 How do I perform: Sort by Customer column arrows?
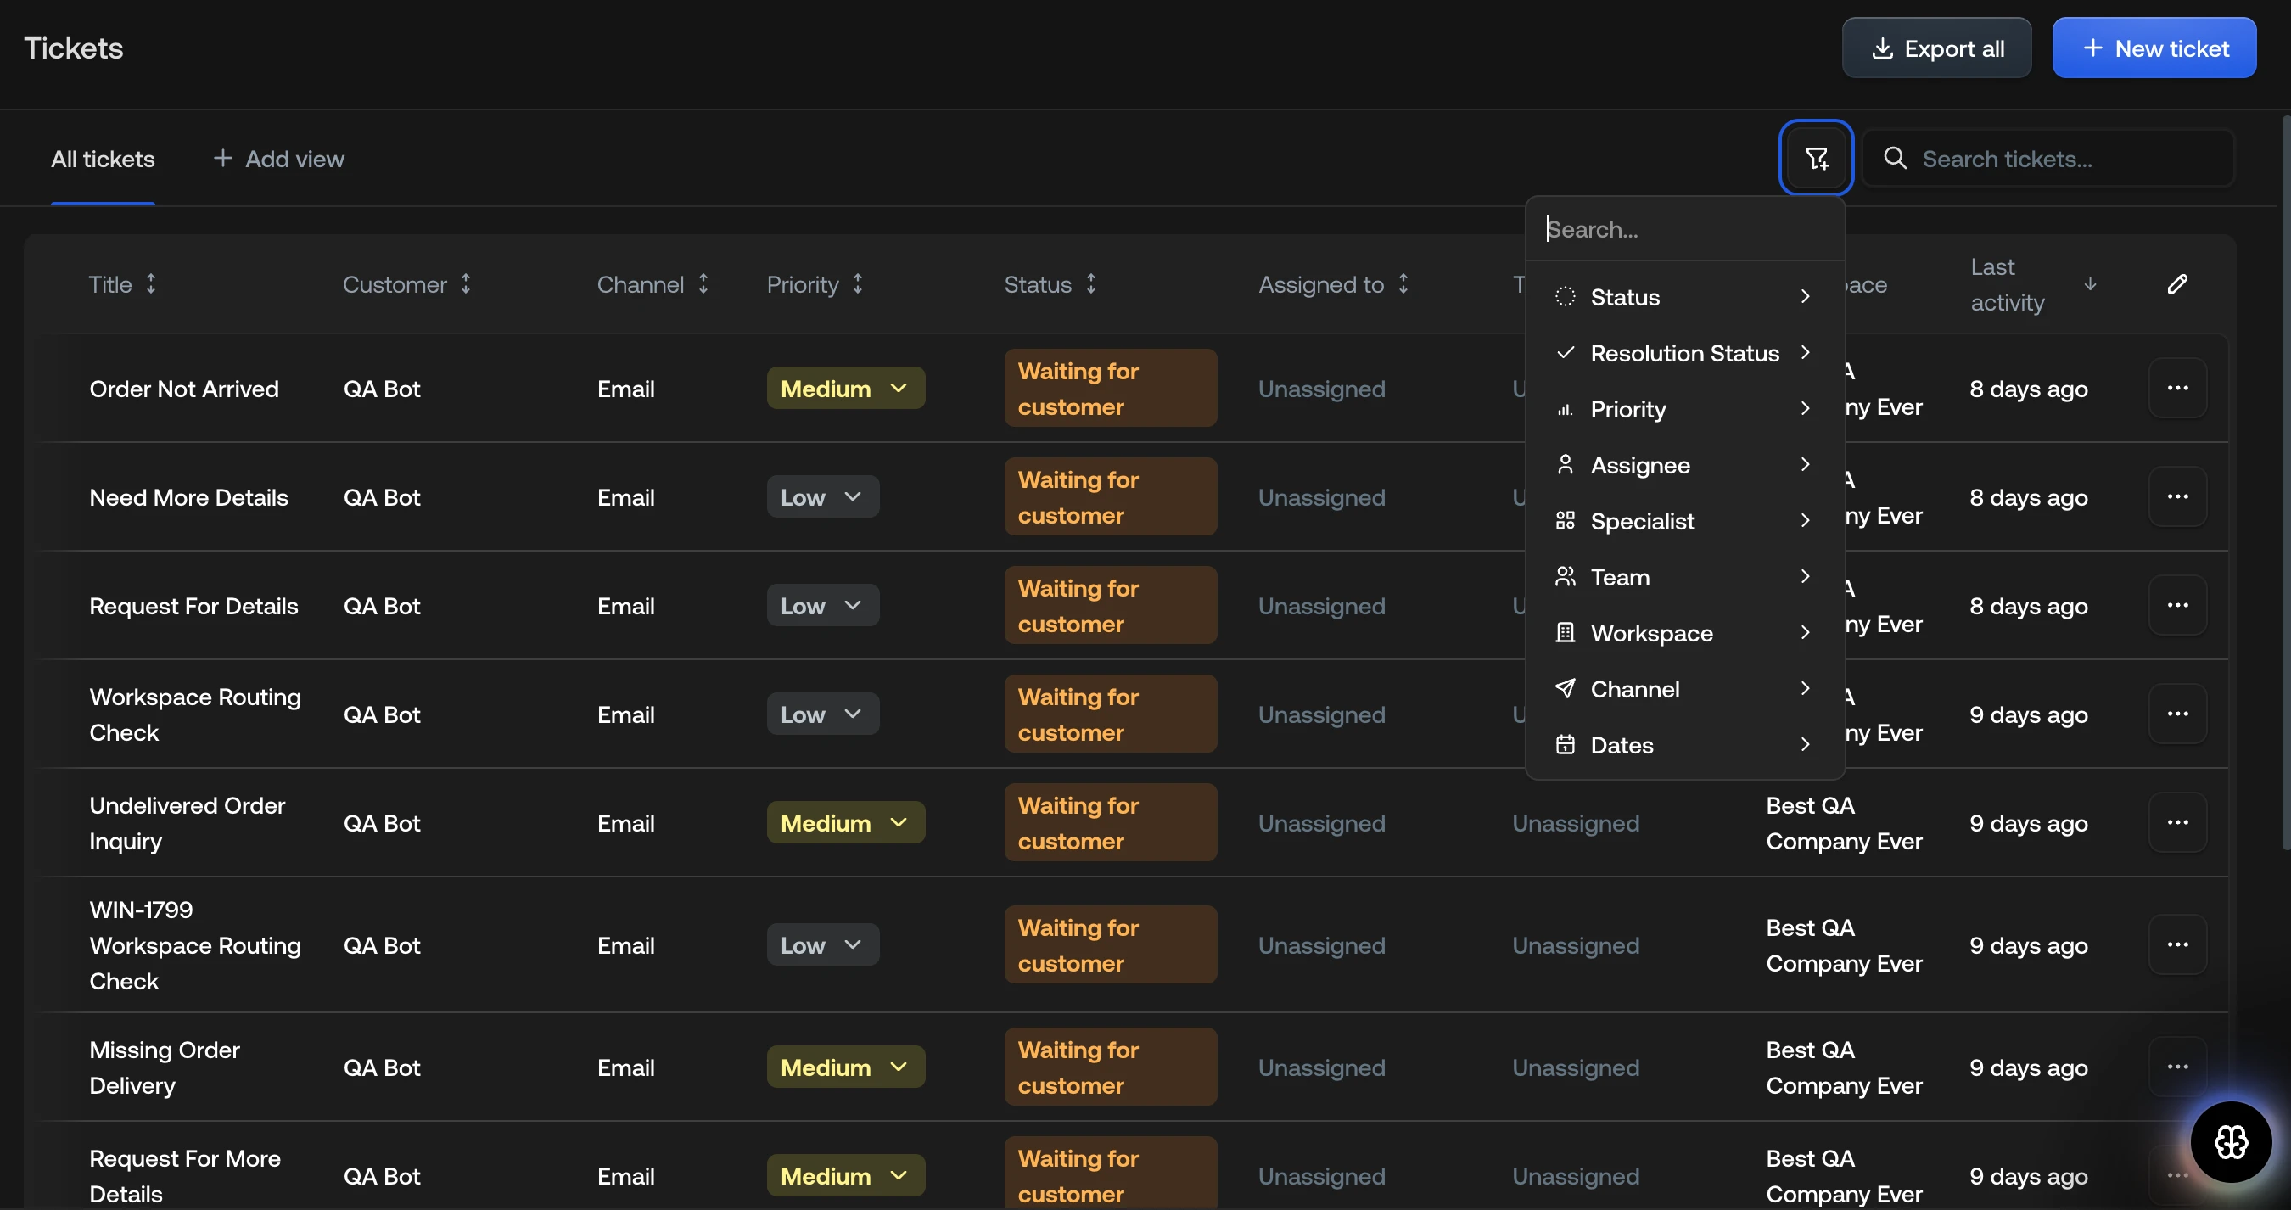pos(465,283)
